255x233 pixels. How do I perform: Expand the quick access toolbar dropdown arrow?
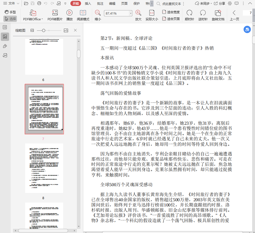pyautogui.click(x=65, y=4)
